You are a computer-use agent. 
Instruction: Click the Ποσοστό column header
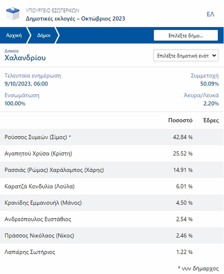pyautogui.click(x=180, y=121)
